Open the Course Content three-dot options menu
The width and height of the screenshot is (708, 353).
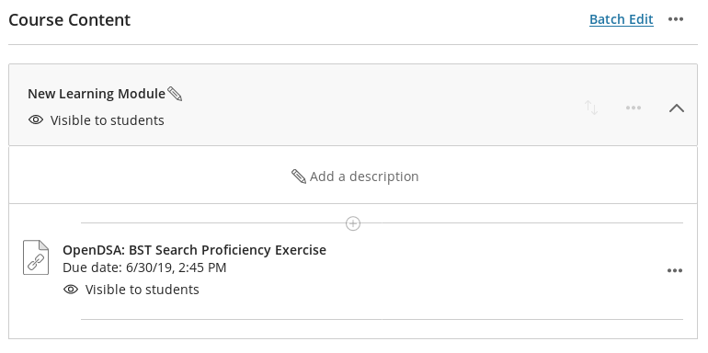(676, 19)
